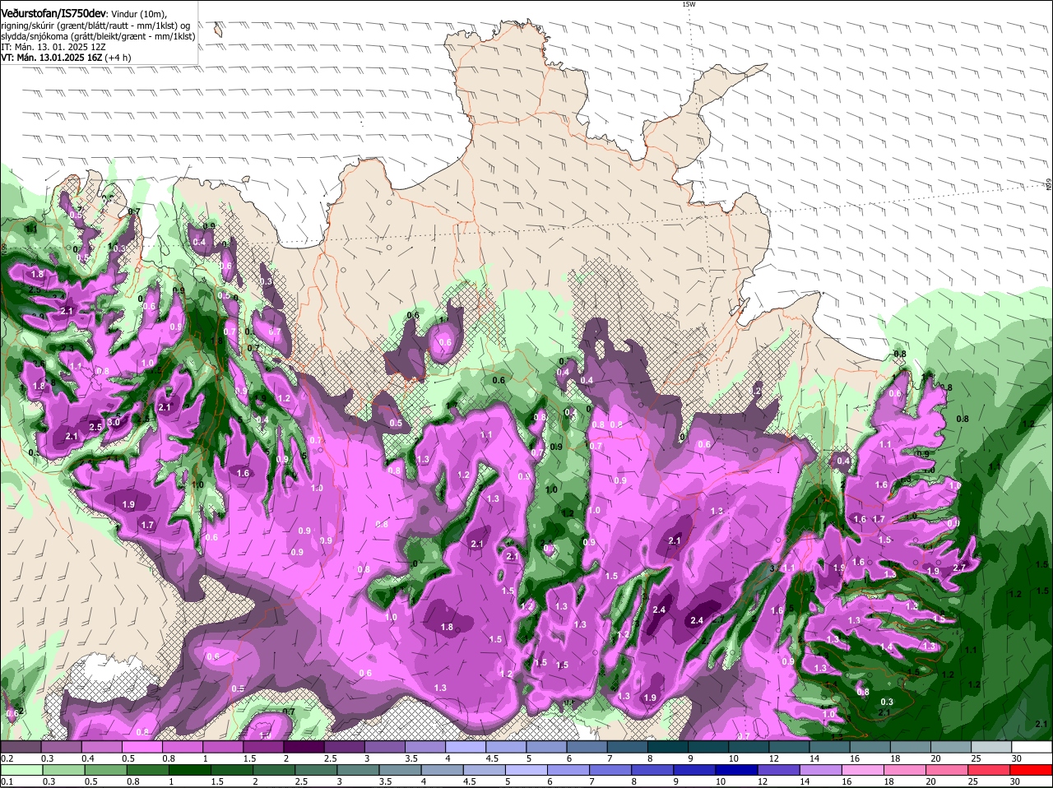1053x788 pixels.
Task: Select the upper legend swatch between 6 and 7
Action: point(587,748)
